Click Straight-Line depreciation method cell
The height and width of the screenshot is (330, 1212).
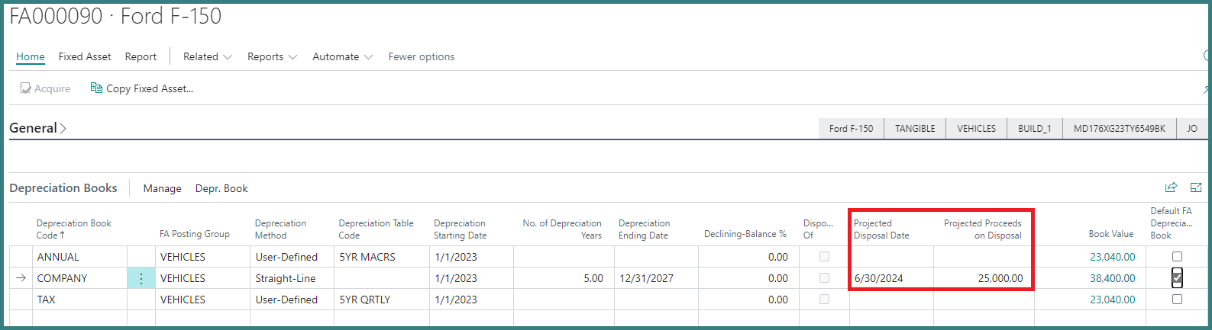pyautogui.click(x=286, y=278)
